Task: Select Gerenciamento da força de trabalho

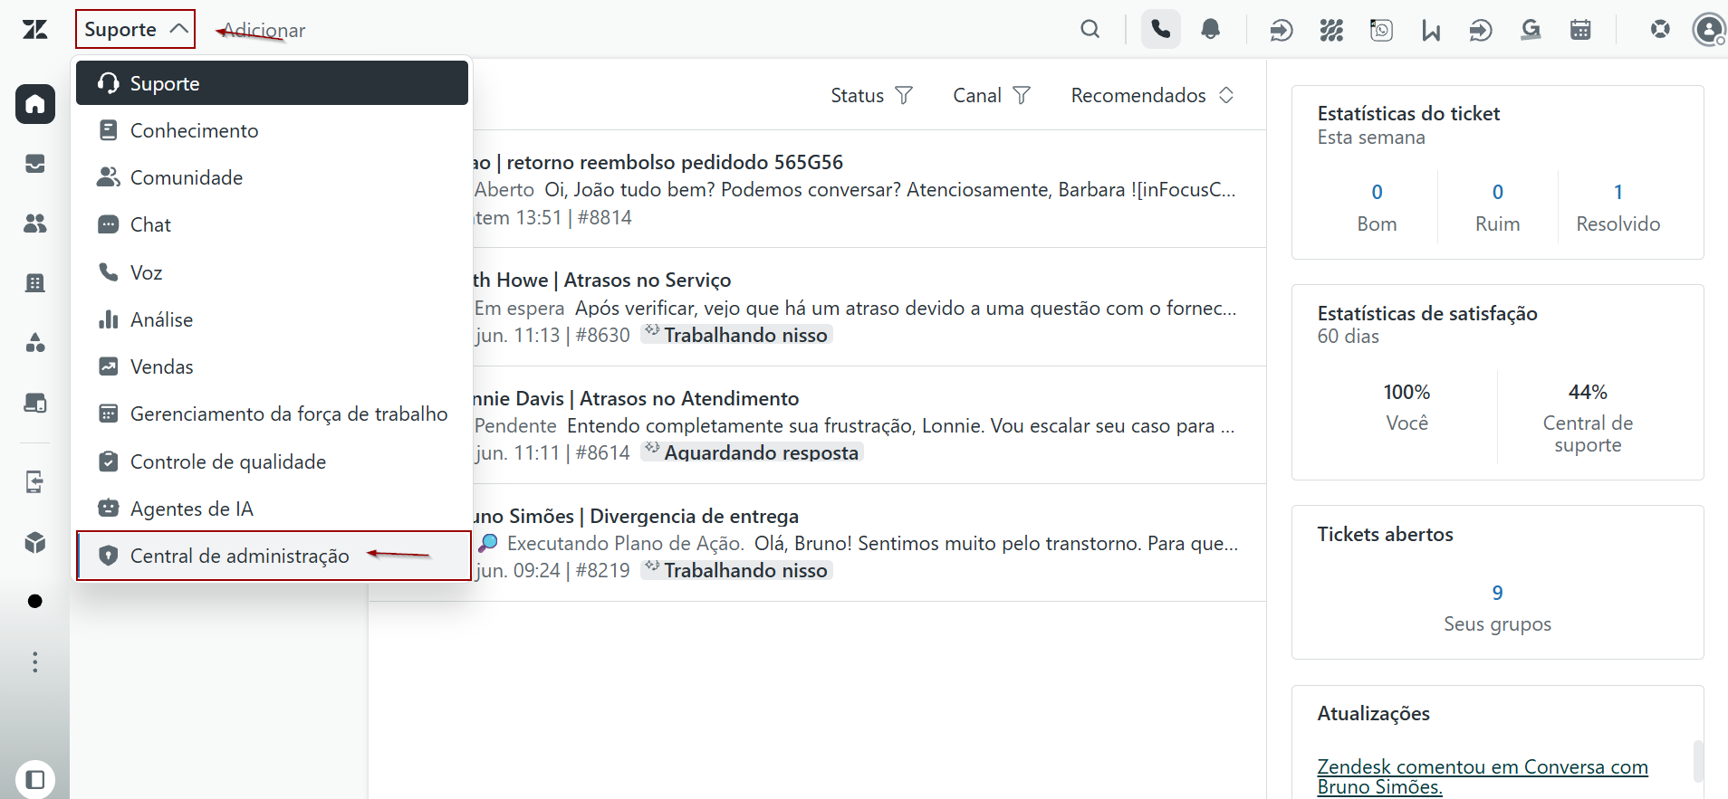Action: pos(272,414)
